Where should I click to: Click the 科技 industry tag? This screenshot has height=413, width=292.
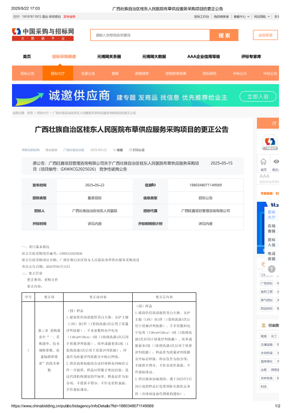[263, 386]
